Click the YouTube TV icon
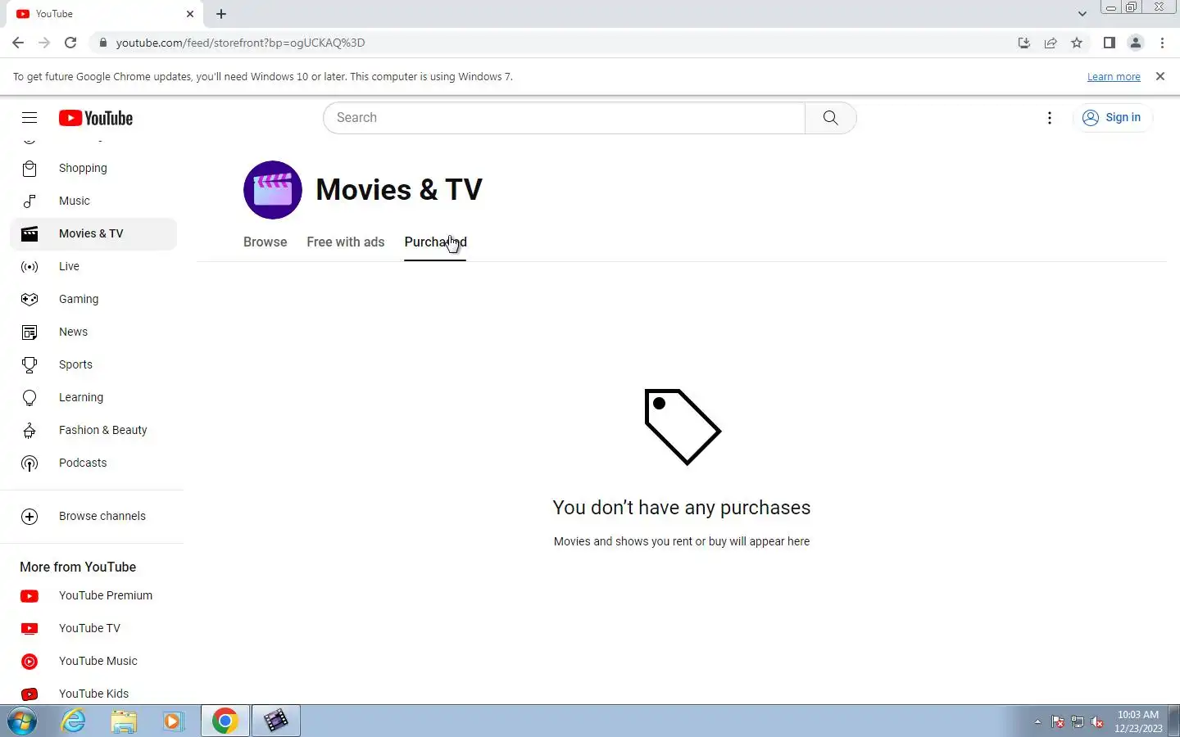The image size is (1180, 737). [x=29, y=629]
